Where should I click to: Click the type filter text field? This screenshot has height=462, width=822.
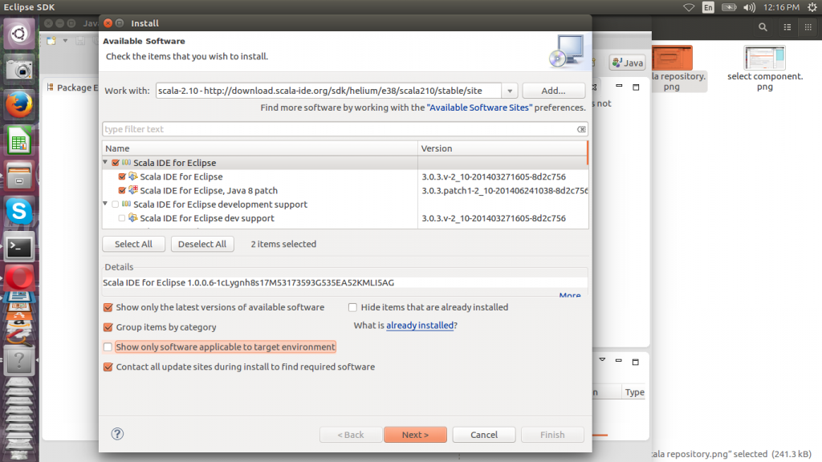pos(340,129)
